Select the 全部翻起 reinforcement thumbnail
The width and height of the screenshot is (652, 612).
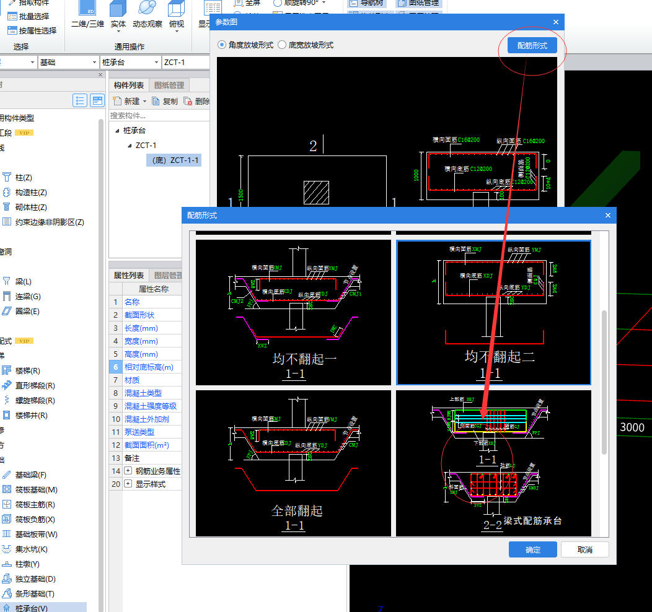click(294, 463)
